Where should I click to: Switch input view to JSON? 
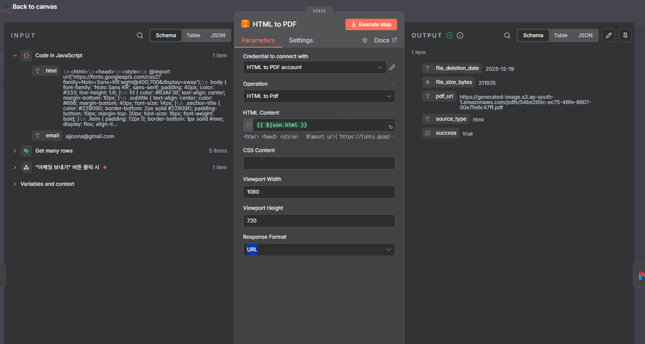218,35
